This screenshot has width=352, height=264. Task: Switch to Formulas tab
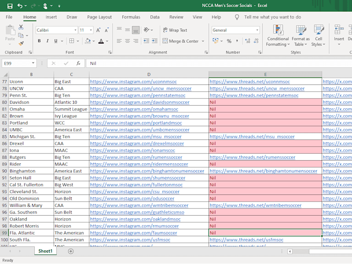click(x=131, y=17)
